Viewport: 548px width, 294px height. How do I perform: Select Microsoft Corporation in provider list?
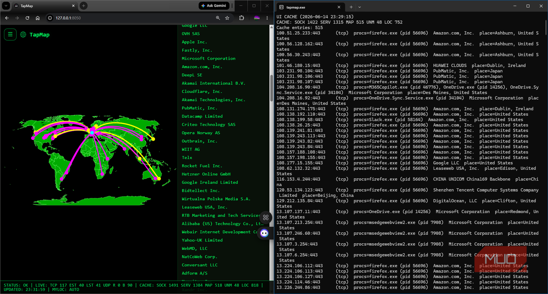point(209,59)
